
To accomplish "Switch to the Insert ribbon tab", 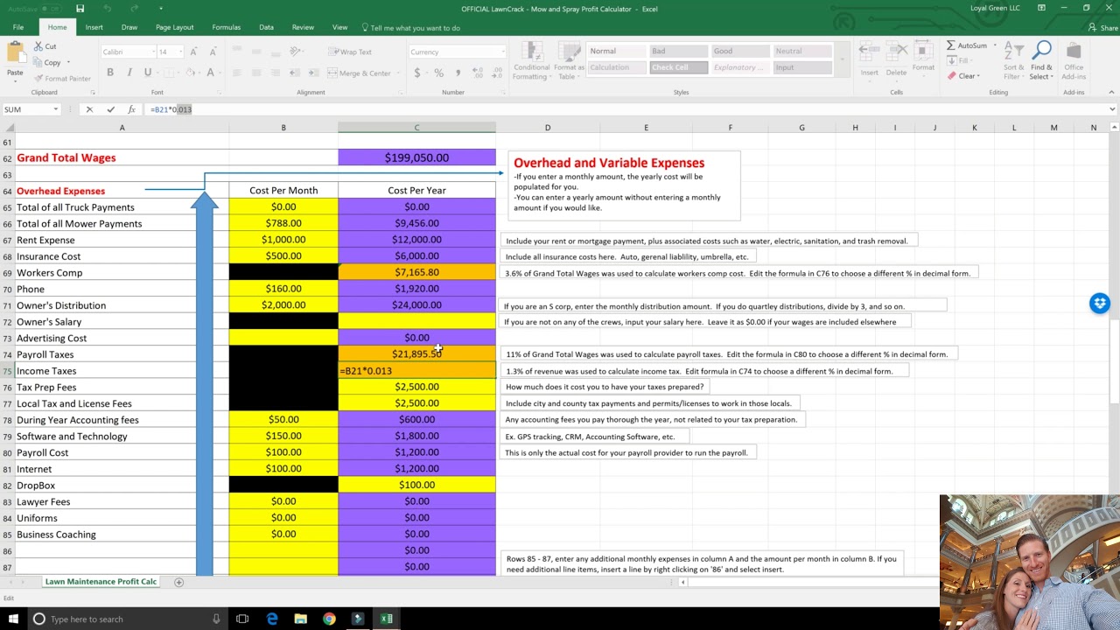I will tap(94, 27).
